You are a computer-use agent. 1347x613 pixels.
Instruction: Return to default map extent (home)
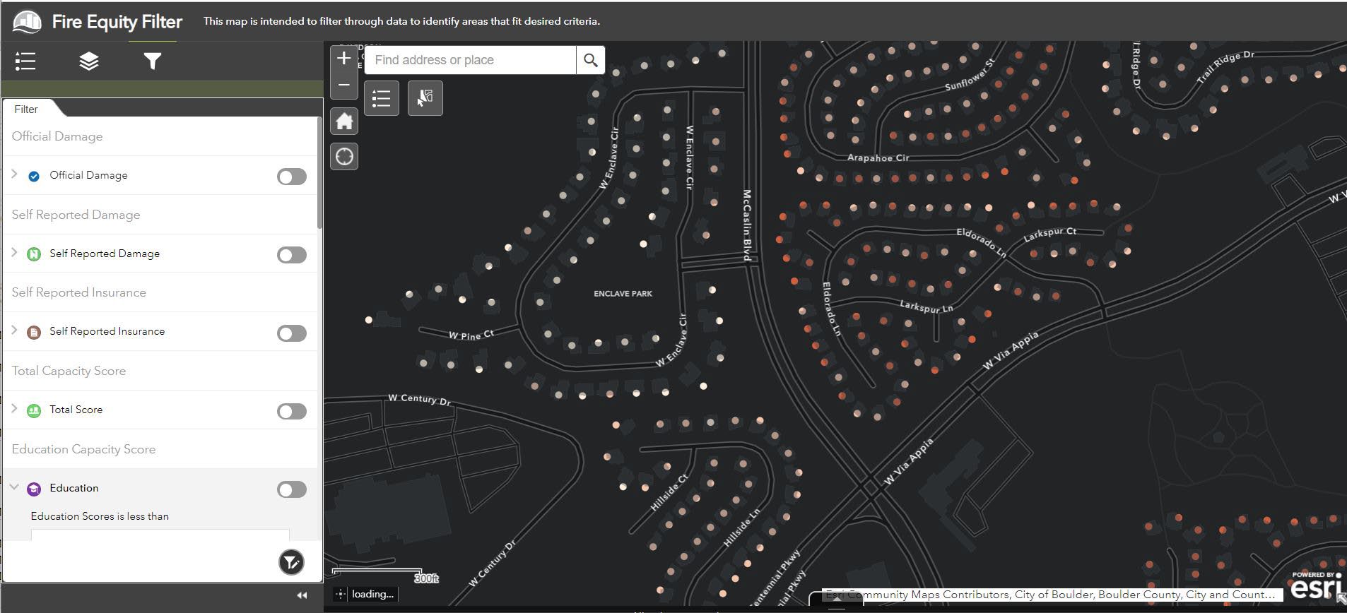tap(344, 121)
